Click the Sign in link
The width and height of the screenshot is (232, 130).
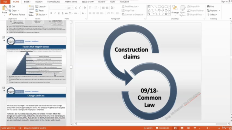224,1
